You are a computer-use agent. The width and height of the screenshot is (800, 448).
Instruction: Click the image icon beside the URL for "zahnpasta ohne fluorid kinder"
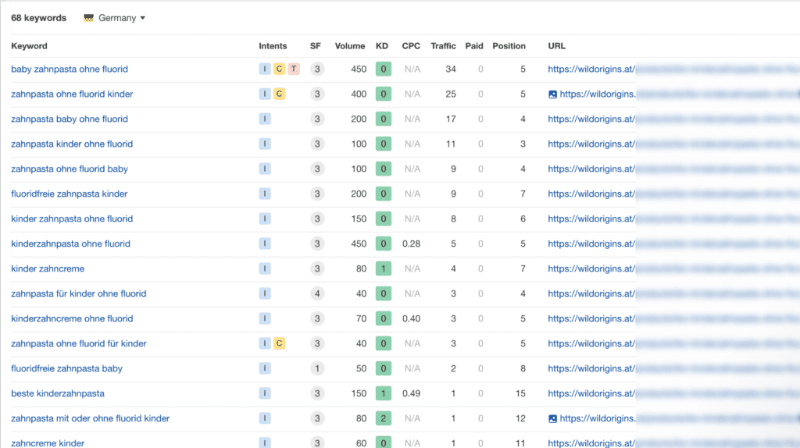(x=553, y=94)
